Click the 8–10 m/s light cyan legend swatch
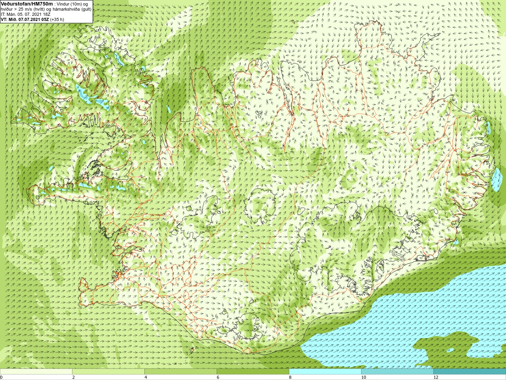The height and width of the screenshot is (380, 506). point(325,372)
